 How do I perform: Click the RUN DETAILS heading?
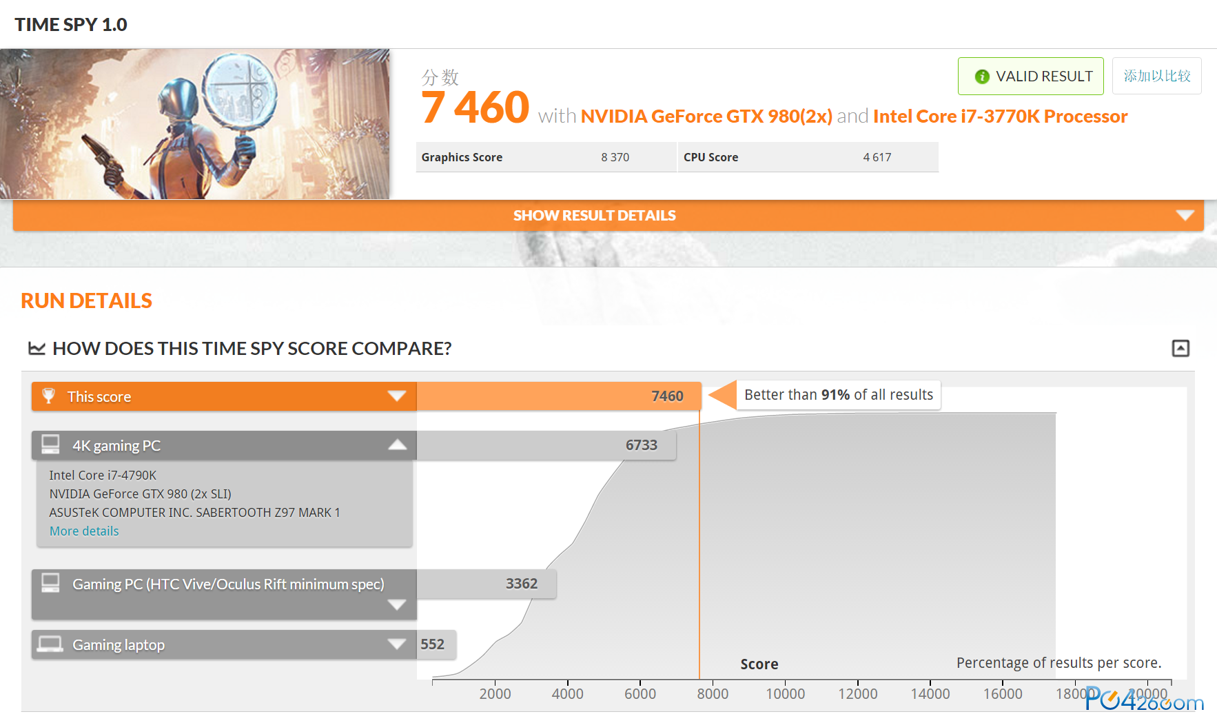coord(86,301)
